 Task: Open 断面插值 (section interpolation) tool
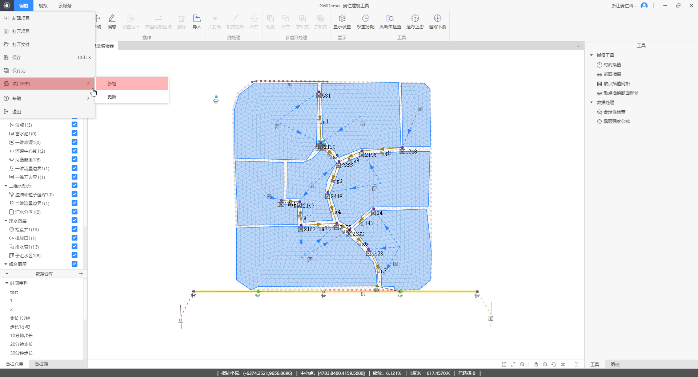click(609, 74)
